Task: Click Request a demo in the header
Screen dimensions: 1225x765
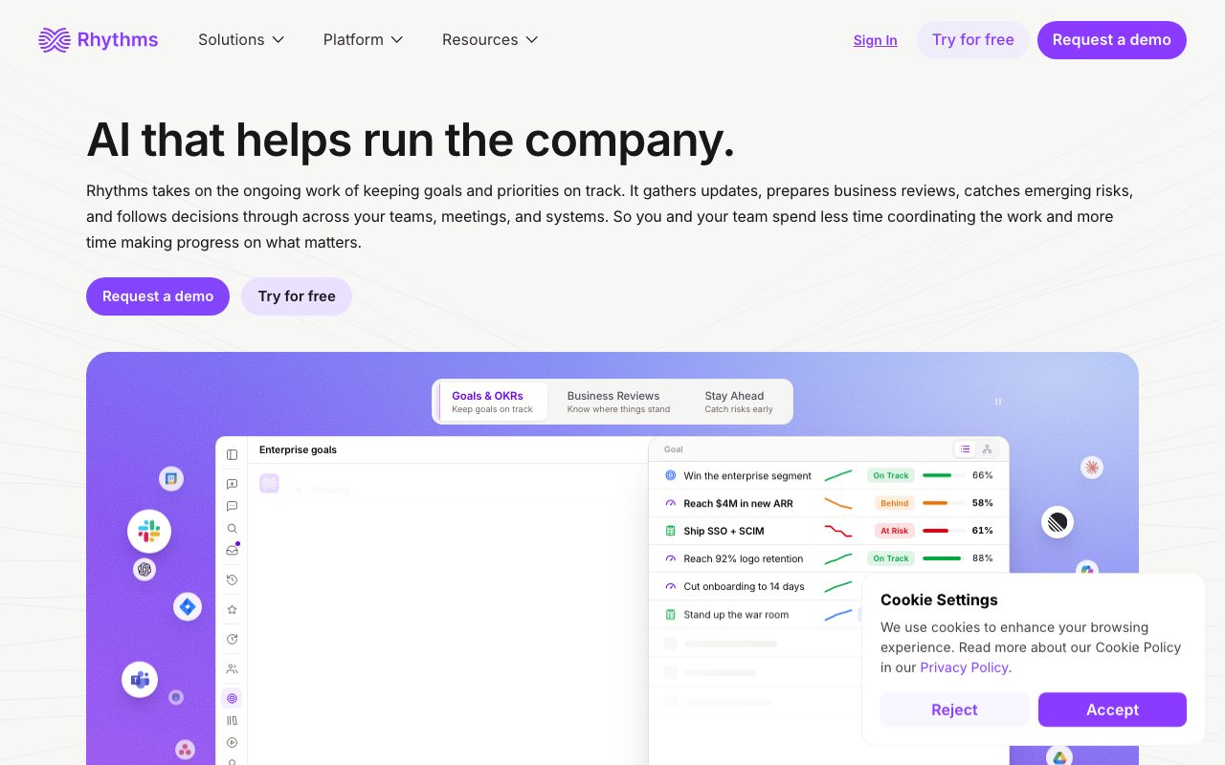Action: pos(1112,40)
